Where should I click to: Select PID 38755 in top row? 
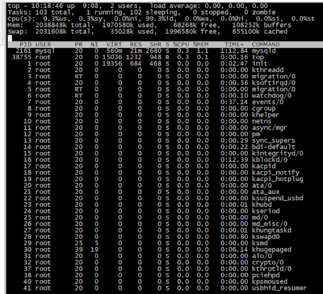pyautogui.click(x=22, y=57)
